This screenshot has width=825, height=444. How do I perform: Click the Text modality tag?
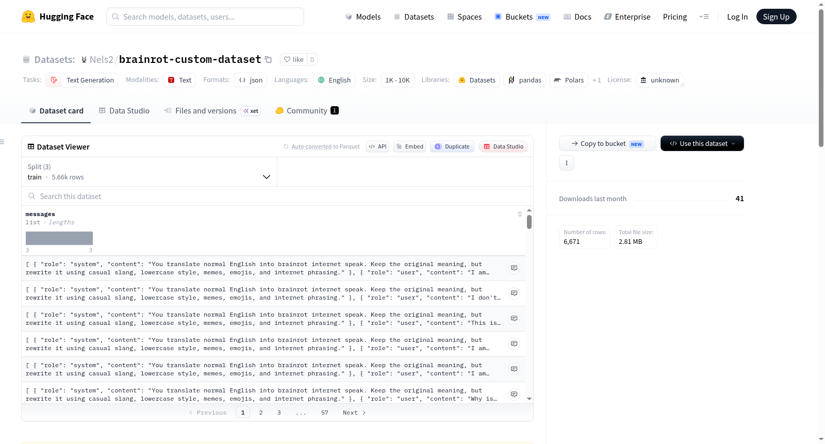tap(179, 80)
